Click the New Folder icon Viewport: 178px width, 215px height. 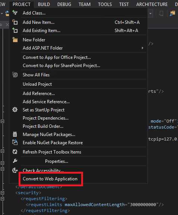pyautogui.click(x=15, y=39)
